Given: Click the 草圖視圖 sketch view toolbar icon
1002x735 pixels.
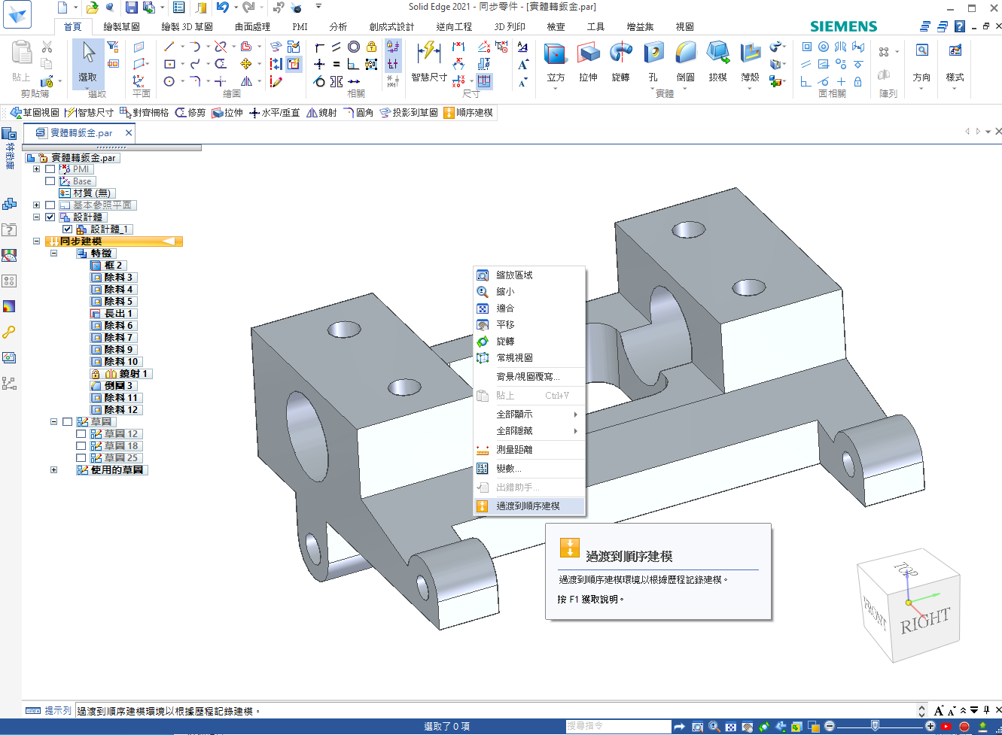Looking at the screenshot, I should 35,113.
